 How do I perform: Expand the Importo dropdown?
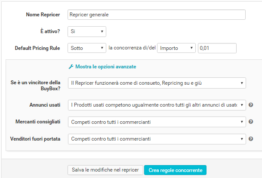[177, 48]
